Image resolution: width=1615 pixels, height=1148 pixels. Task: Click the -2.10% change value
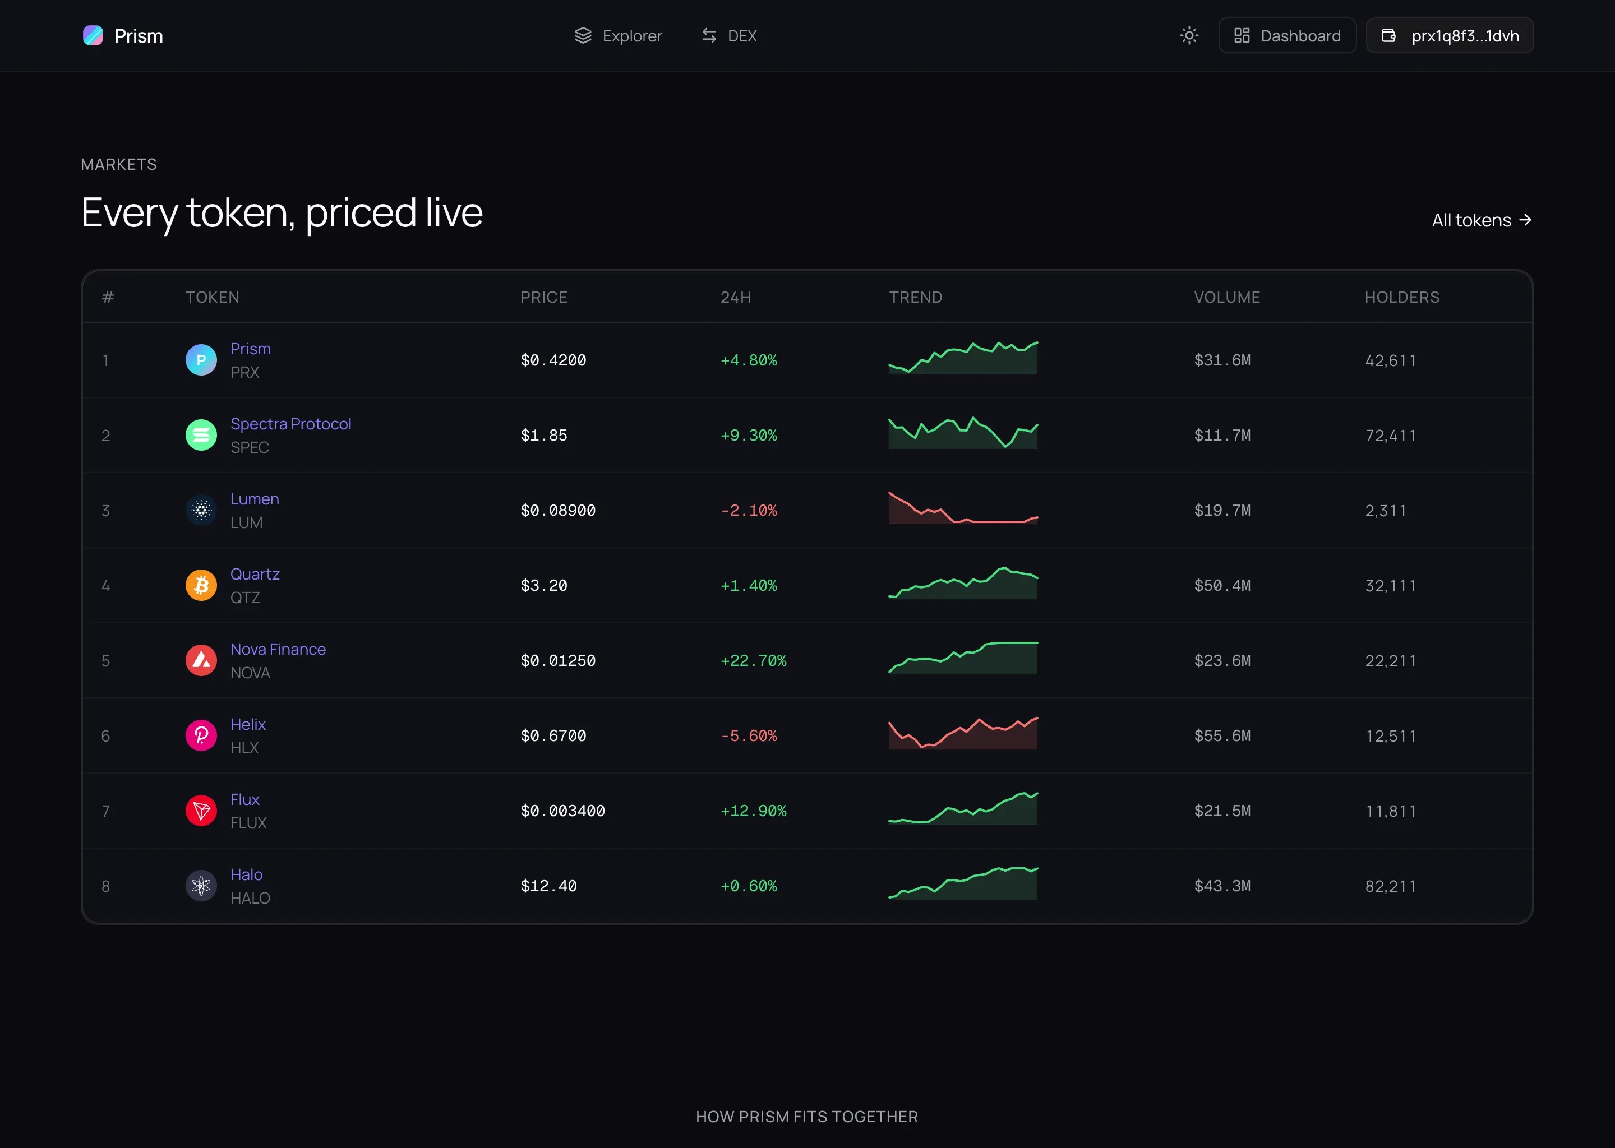coord(749,510)
